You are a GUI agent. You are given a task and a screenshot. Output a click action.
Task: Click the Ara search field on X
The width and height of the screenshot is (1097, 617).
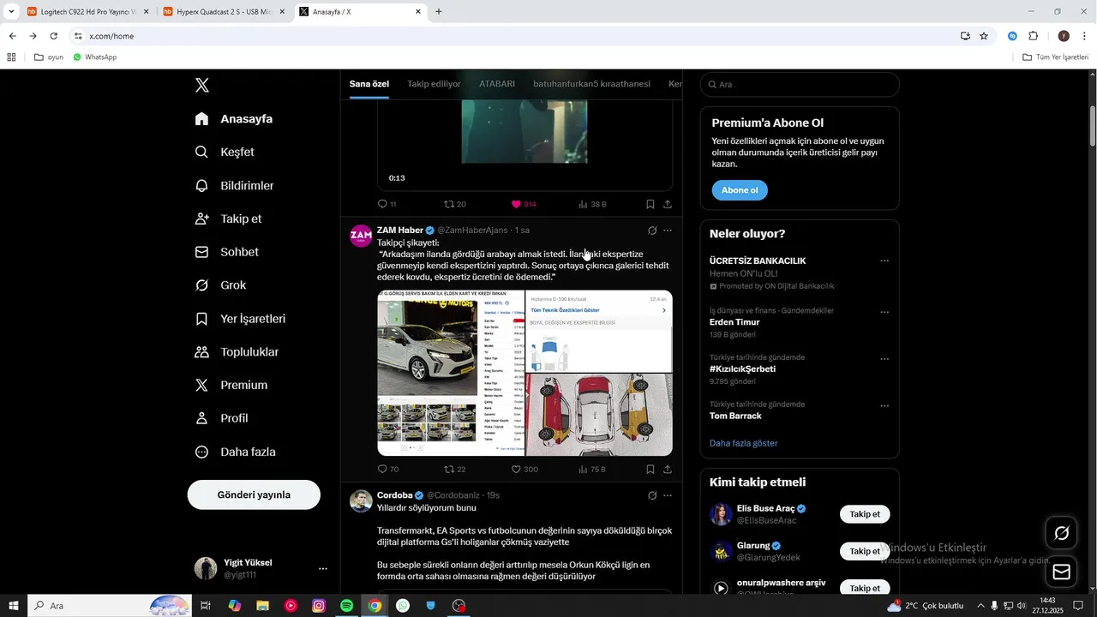(800, 84)
